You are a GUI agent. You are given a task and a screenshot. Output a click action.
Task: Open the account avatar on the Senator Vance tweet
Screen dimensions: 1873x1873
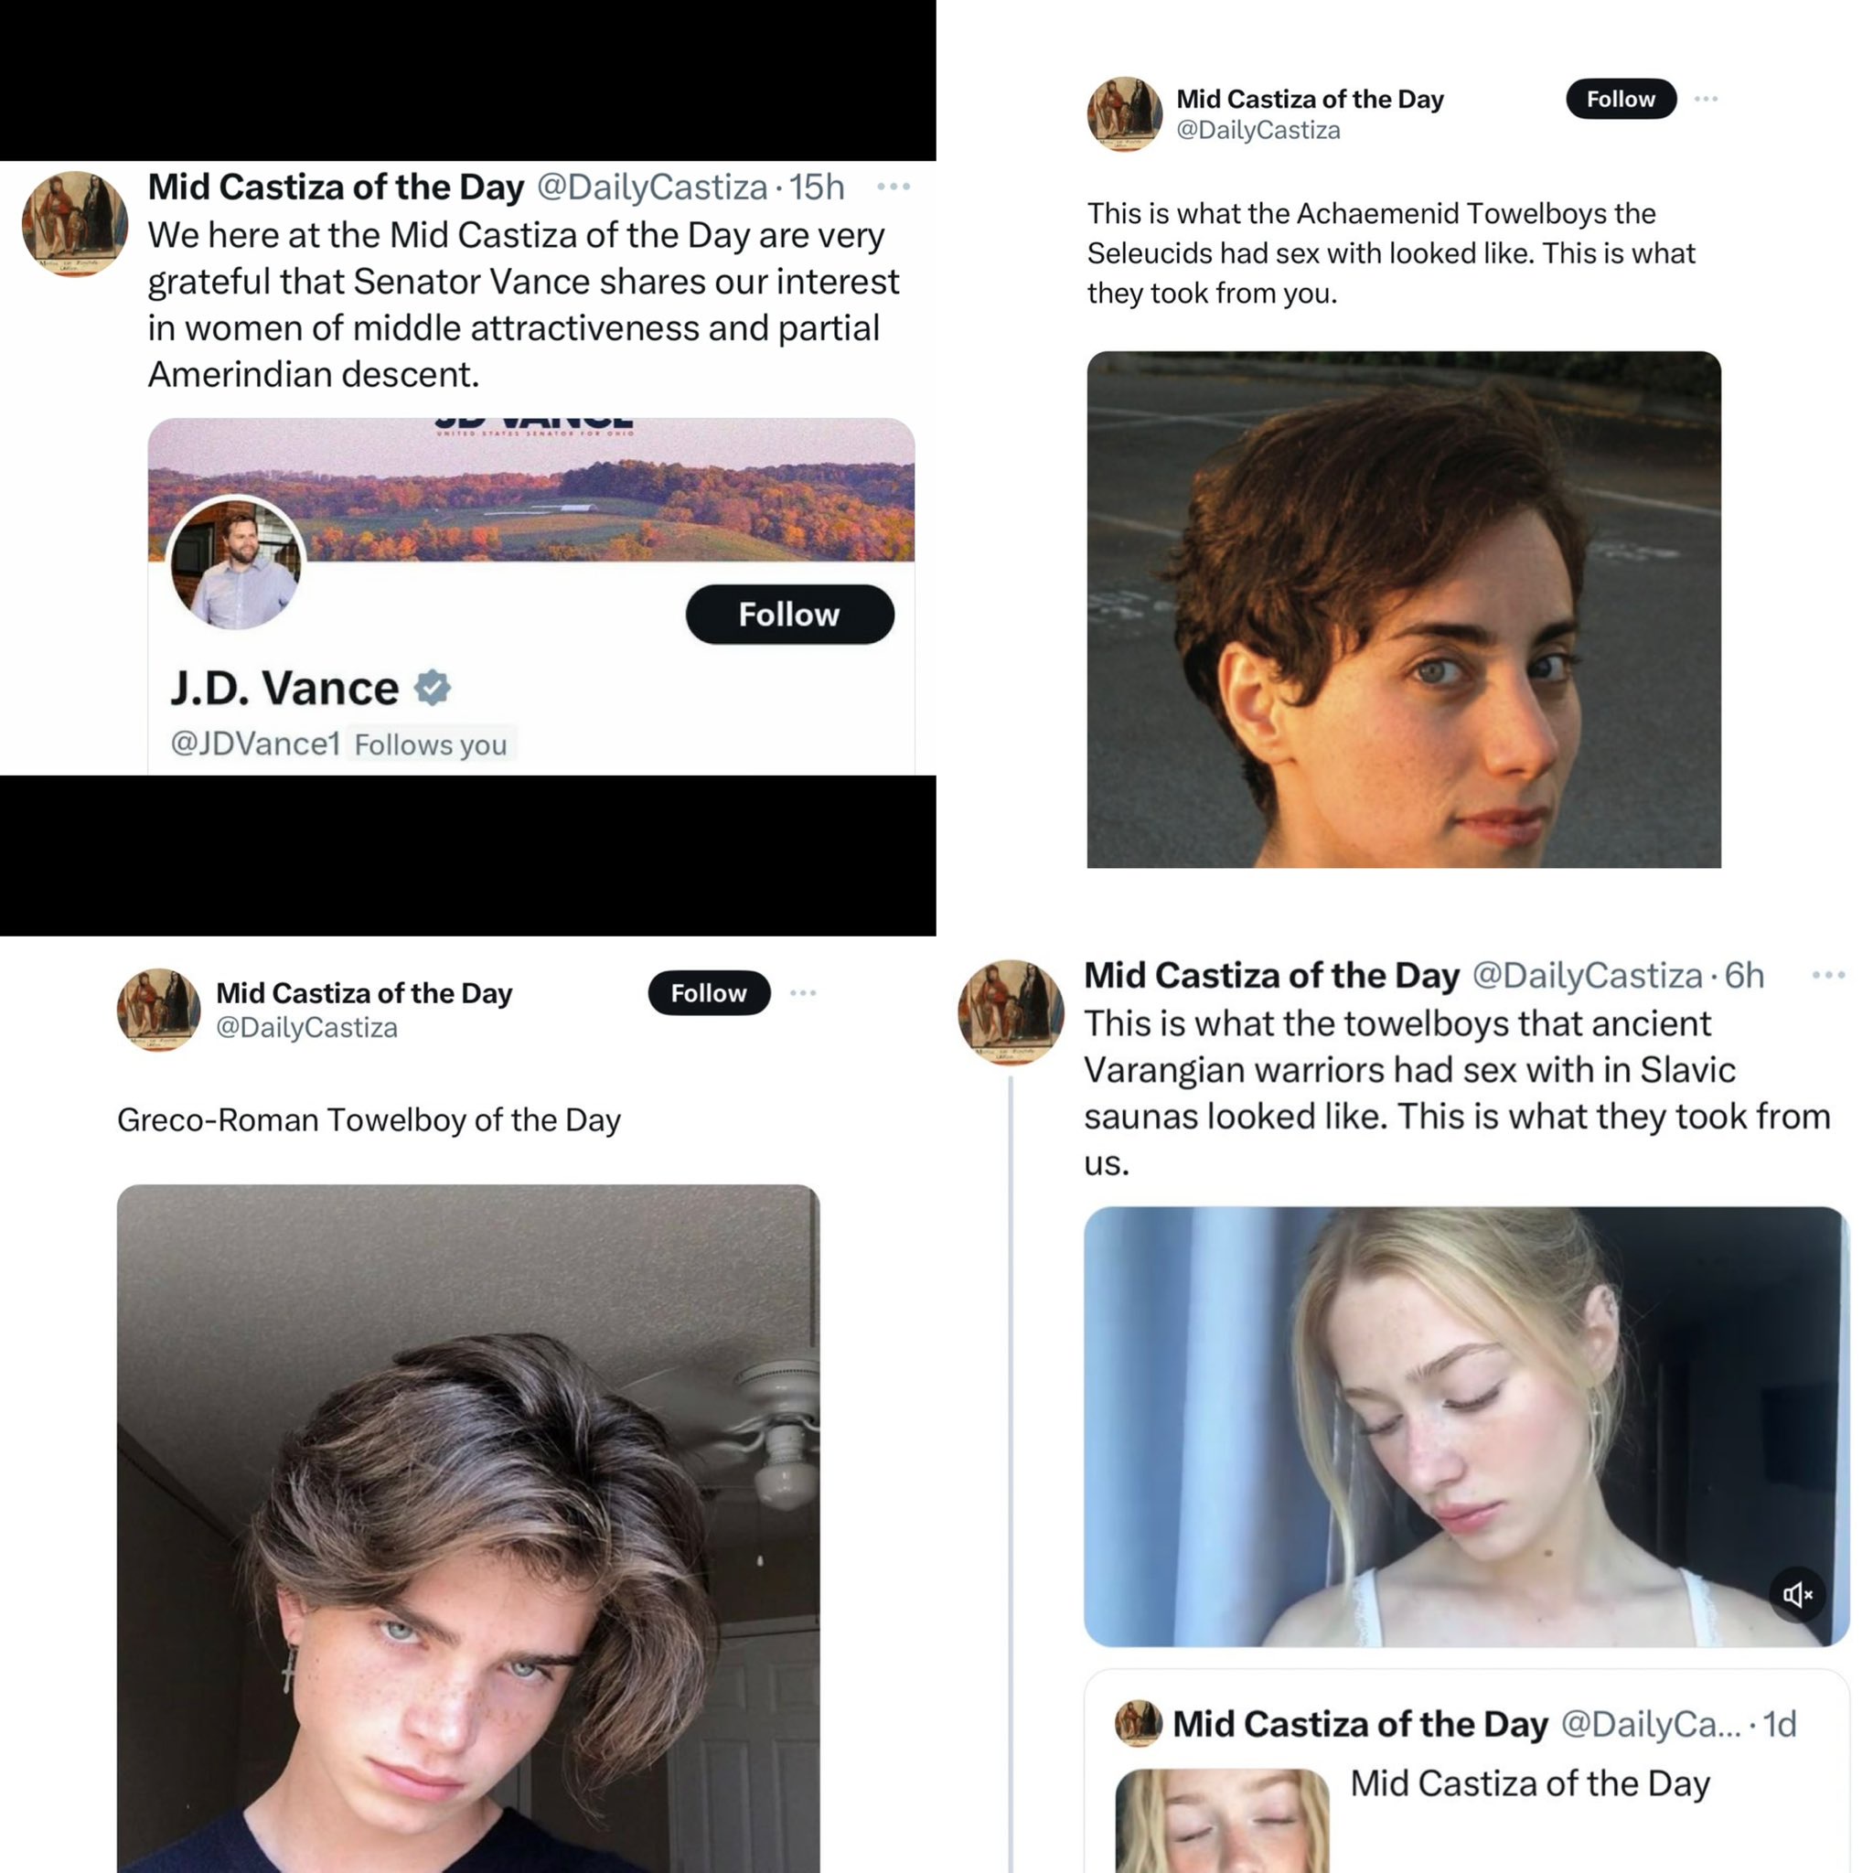click(x=75, y=224)
